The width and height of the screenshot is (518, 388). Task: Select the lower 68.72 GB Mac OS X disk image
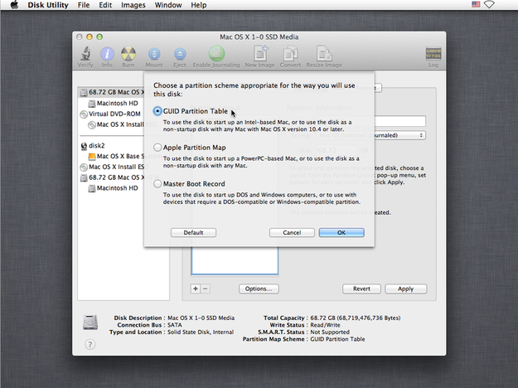pos(113,177)
